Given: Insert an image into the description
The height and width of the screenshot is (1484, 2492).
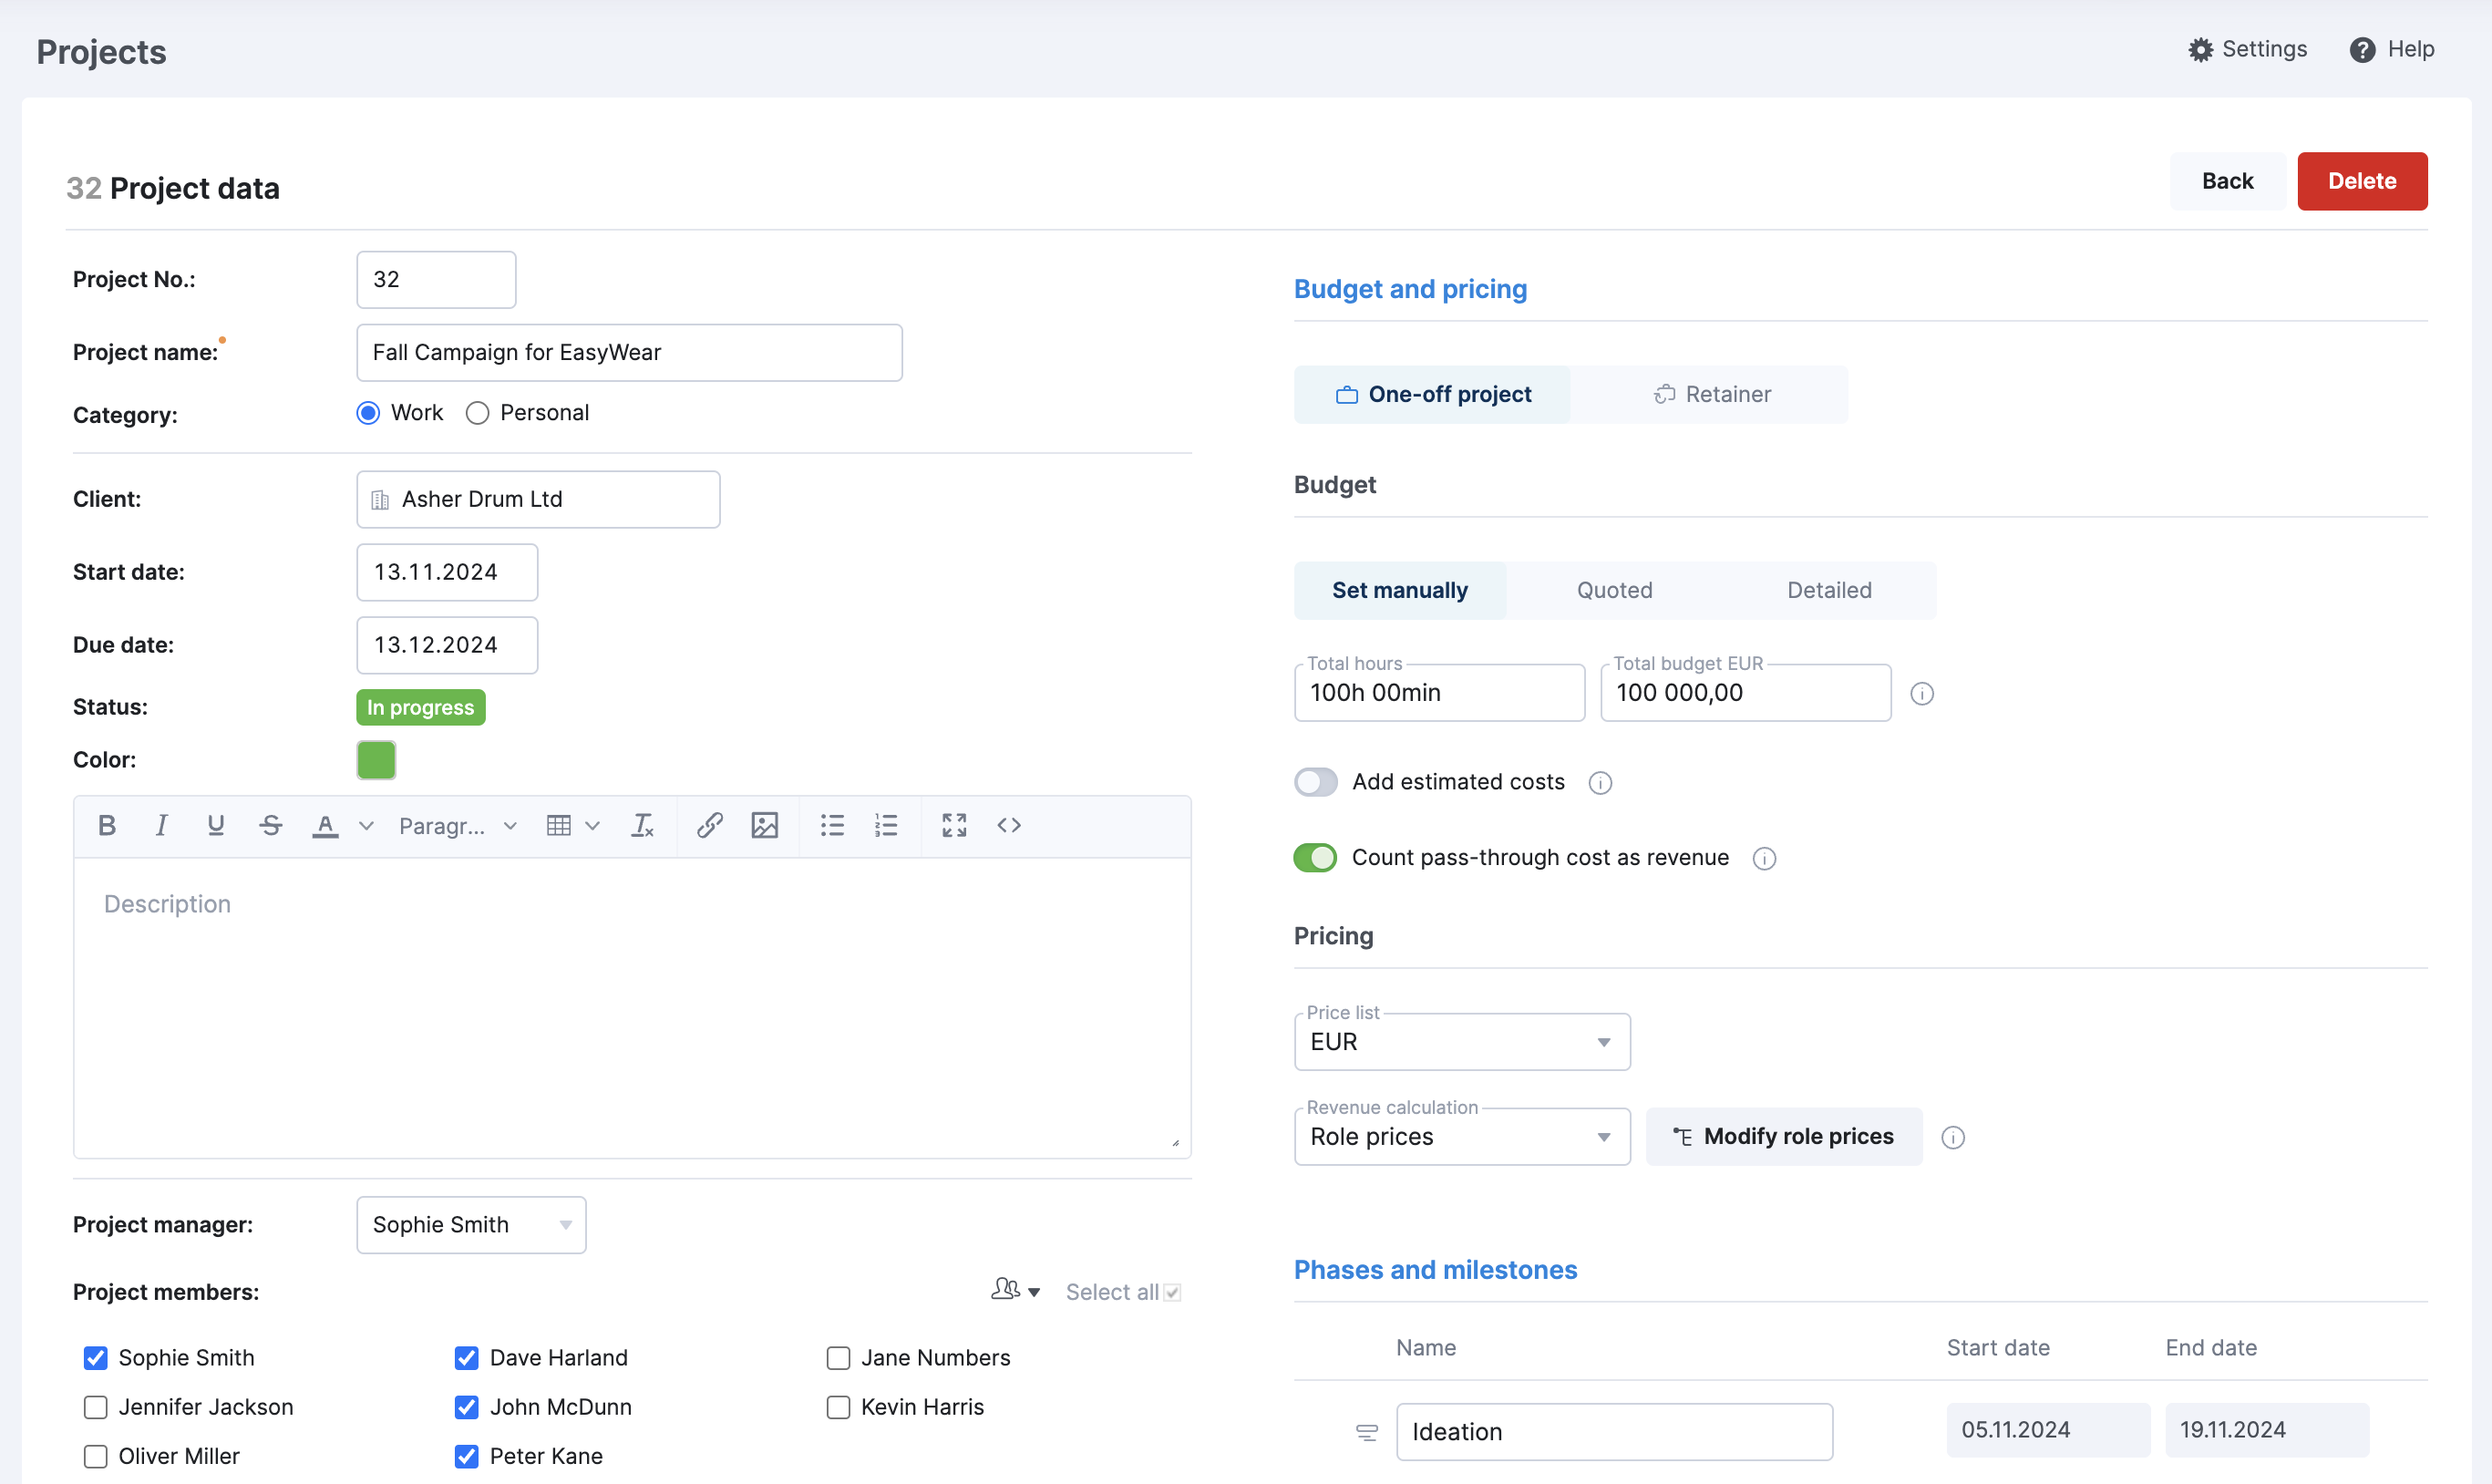Looking at the screenshot, I should point(765,825).
